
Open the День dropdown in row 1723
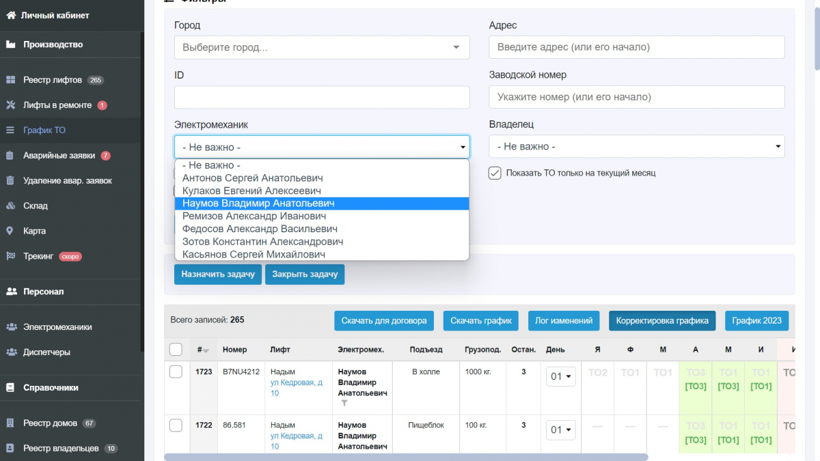pos(560,376)
